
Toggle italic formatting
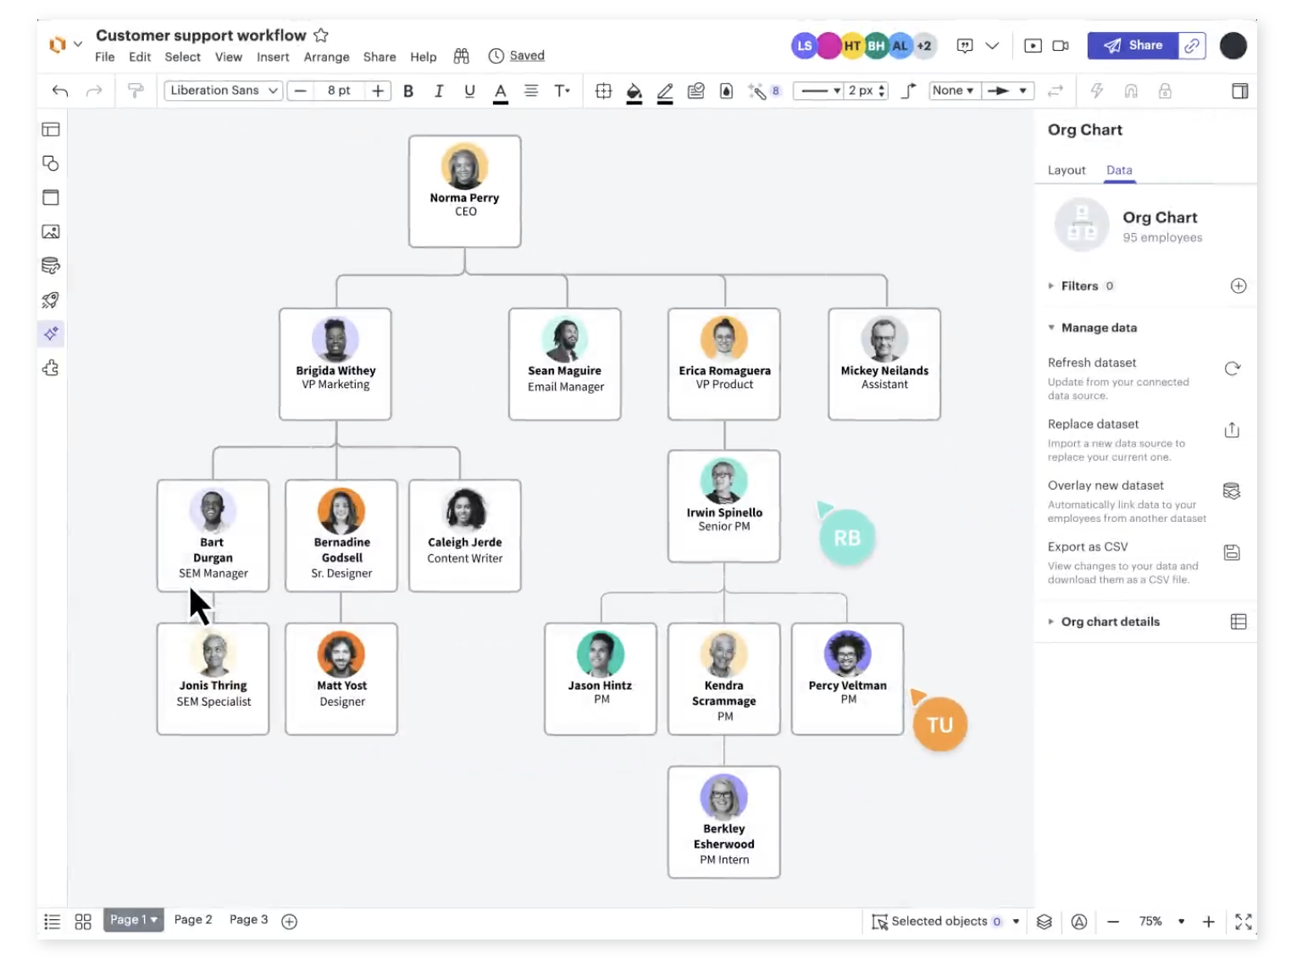pos(439,91)
